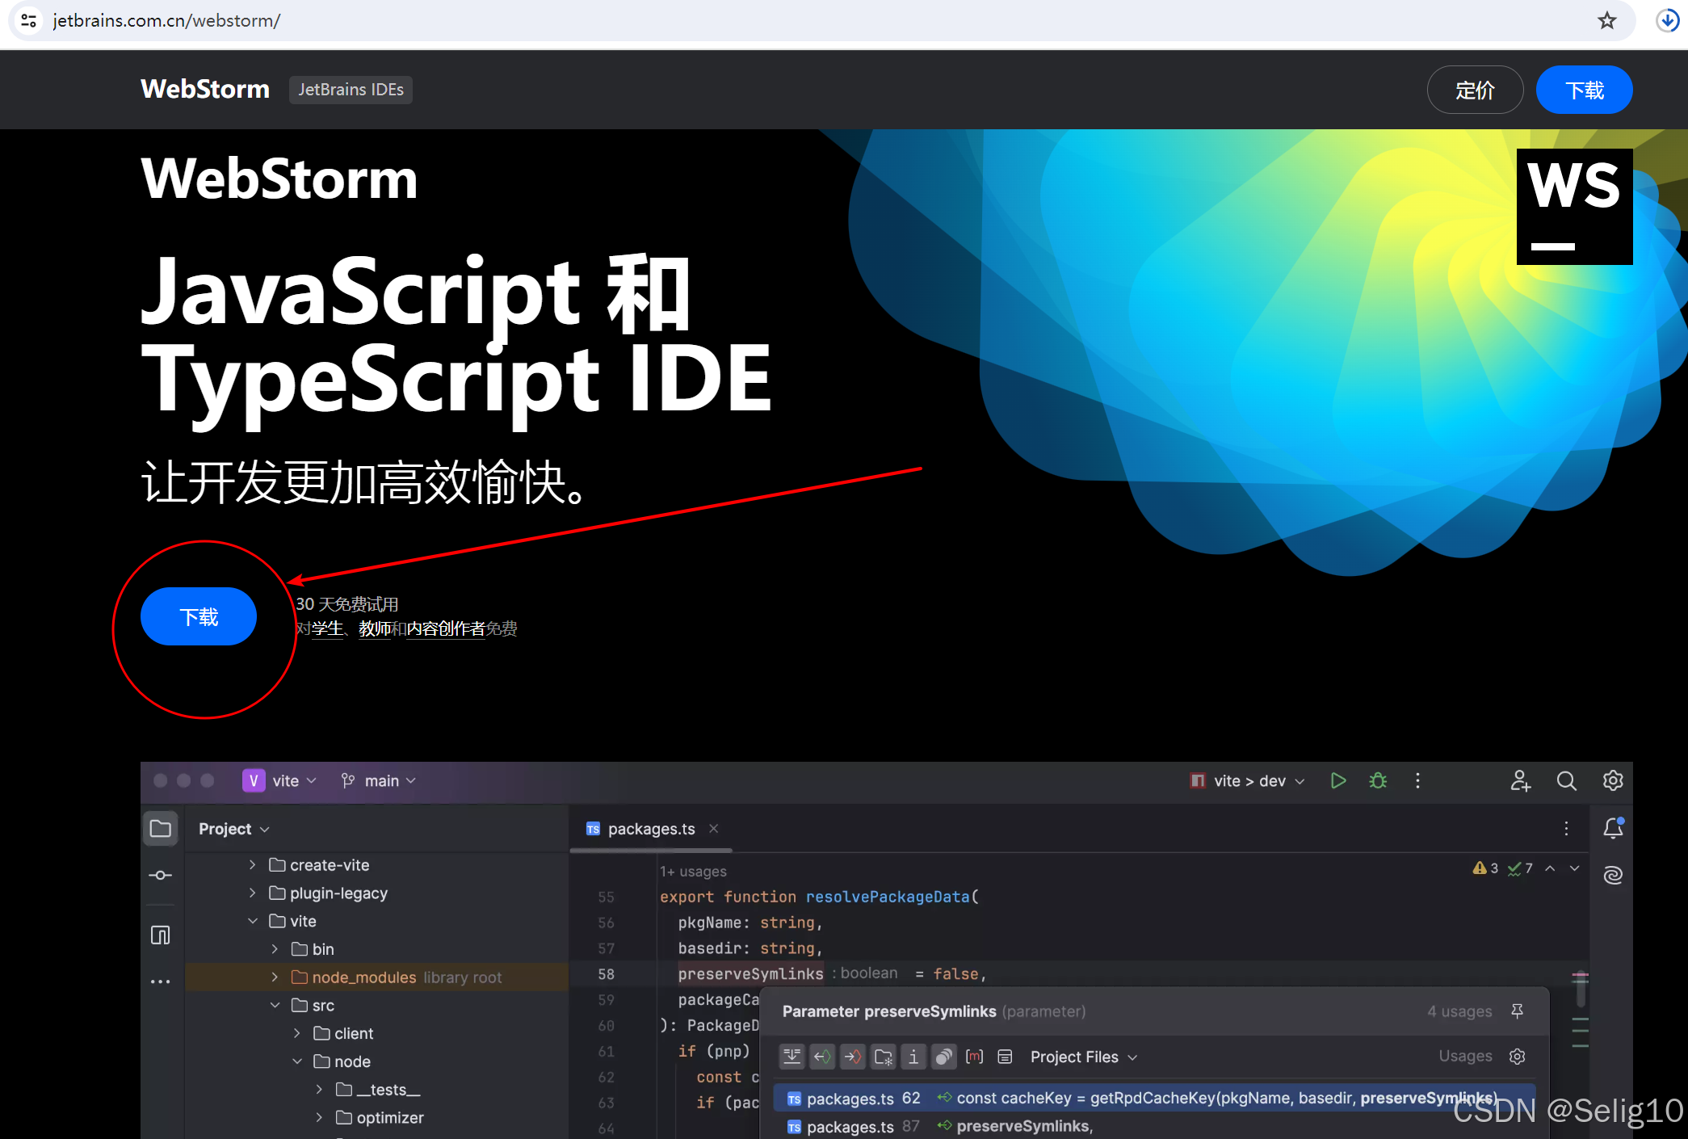Image resolution: width=1688 pixels, height=1139 pixels.
Task: Run the vite > dev configuration with the play icon
Action: 1337,780
